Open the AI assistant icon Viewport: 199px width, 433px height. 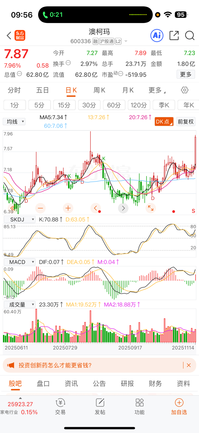pos(157,36)
